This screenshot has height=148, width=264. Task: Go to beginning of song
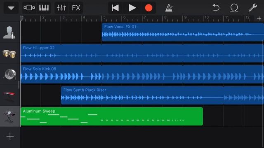coord(115,8)
